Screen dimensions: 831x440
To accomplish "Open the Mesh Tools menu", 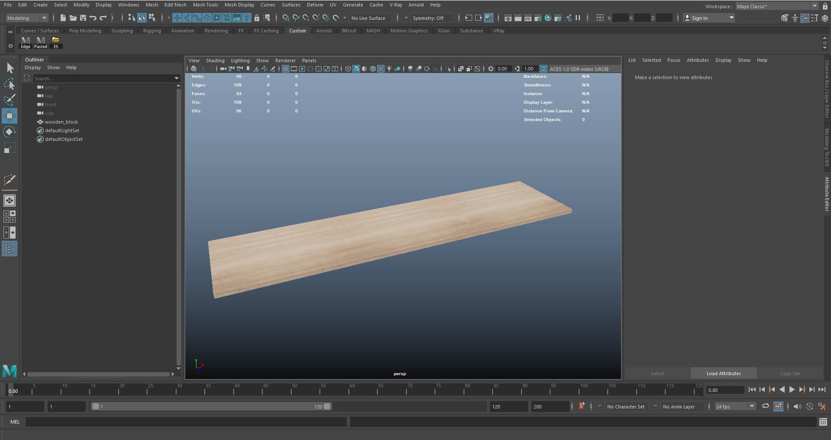I will click(x=205, y=5).
